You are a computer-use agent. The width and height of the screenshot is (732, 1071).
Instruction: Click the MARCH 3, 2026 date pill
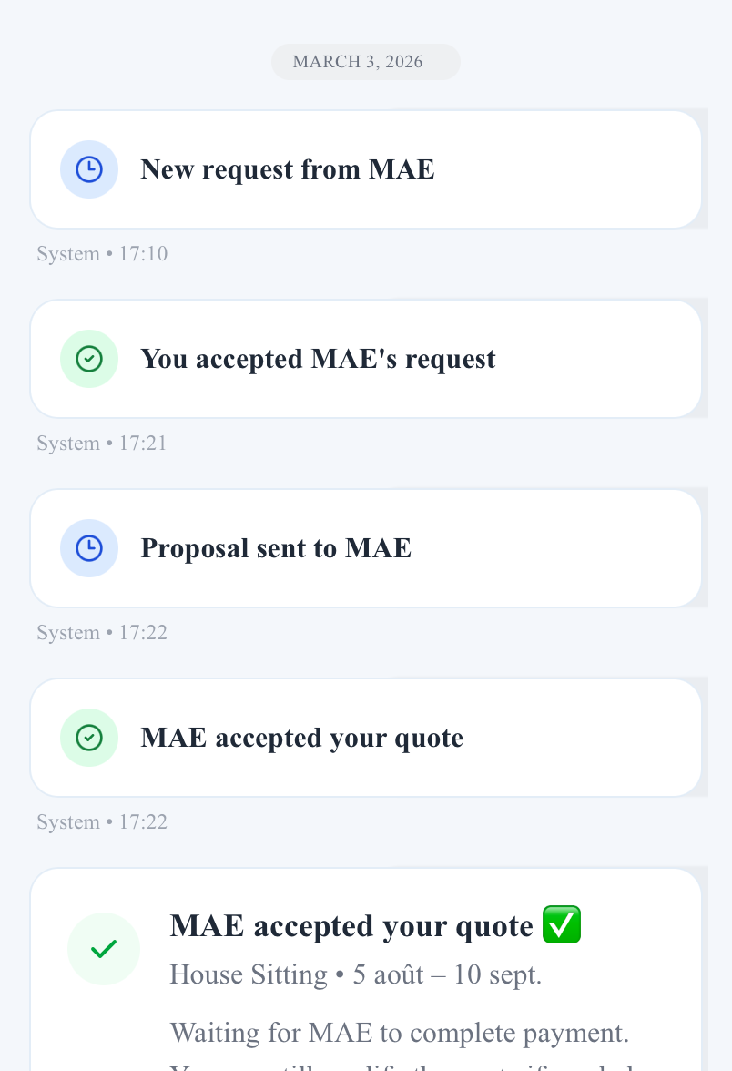click(x=366, y=62)
